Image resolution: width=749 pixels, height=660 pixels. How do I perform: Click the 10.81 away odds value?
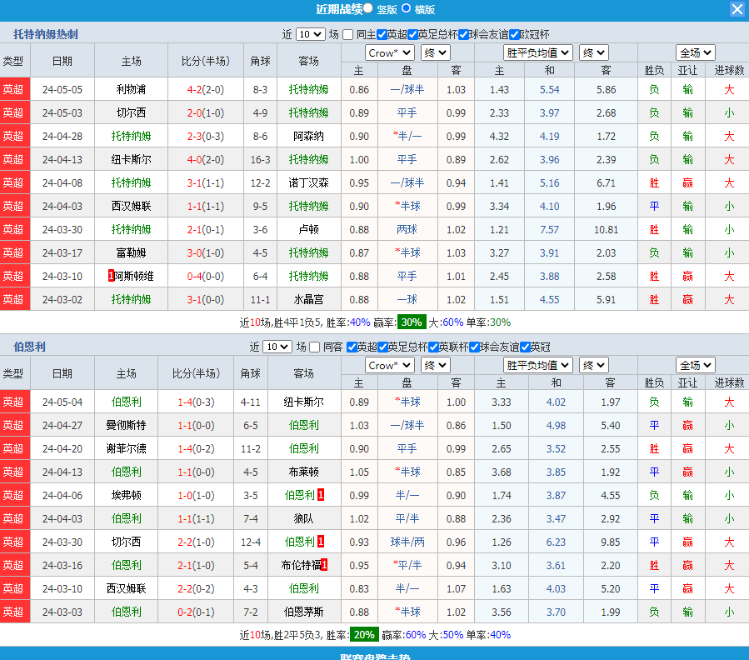(x=606, y=229)
